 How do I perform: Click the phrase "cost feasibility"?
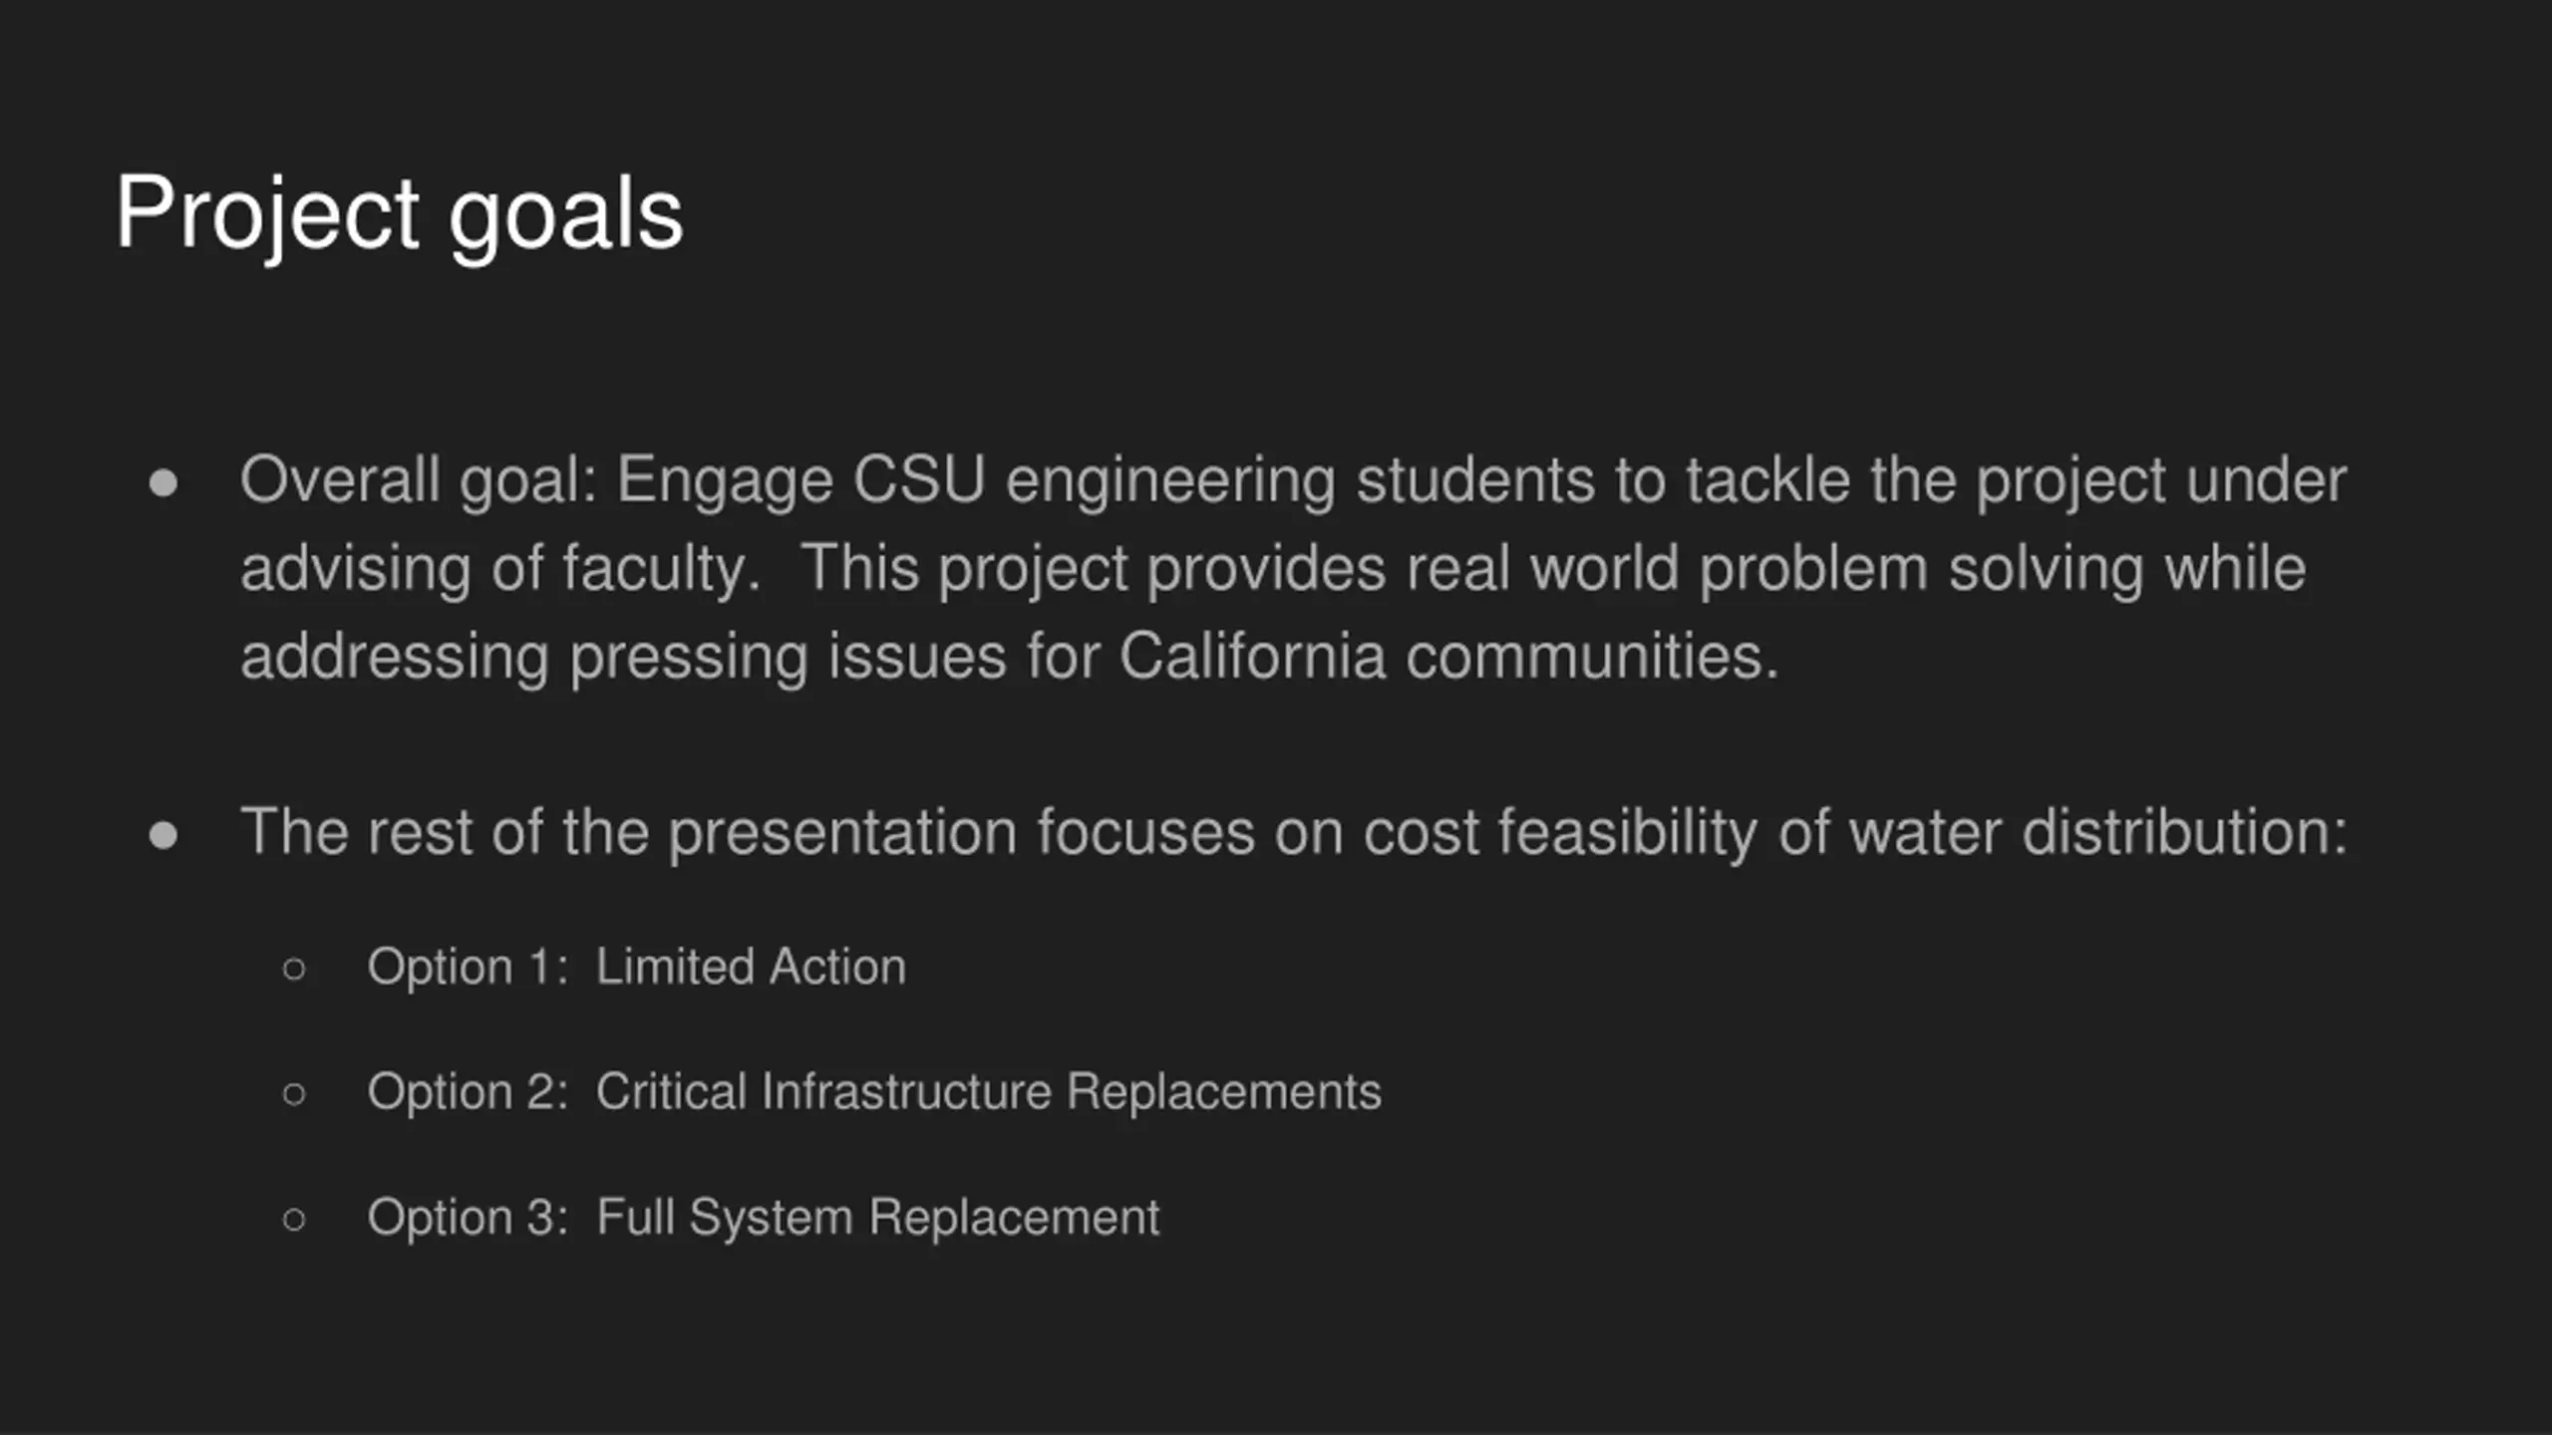pyautogui.click(x=1559, y=832)
